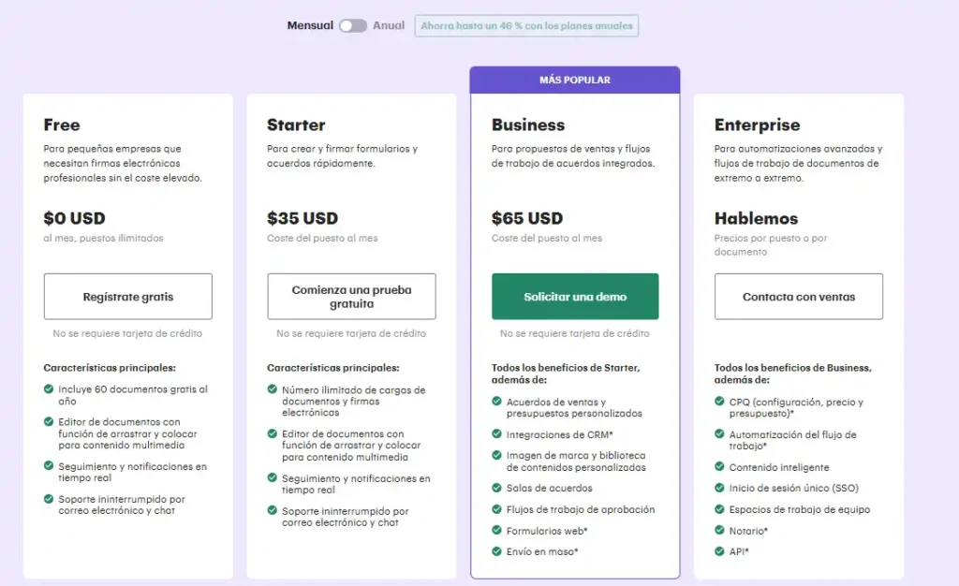Click the 'MÁS POPULAR' banner on Business plan
Screen dimensions: 959x586
coord(574,80)
